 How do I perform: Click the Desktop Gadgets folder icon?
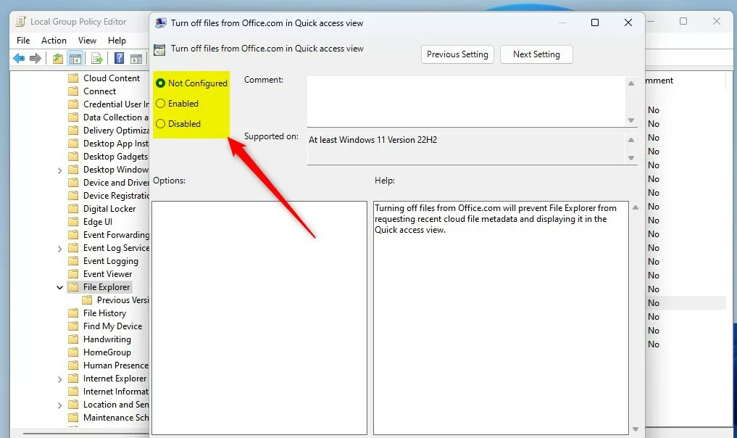(73, 156)
